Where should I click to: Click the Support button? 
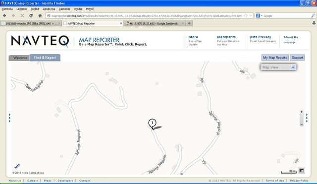297,58
